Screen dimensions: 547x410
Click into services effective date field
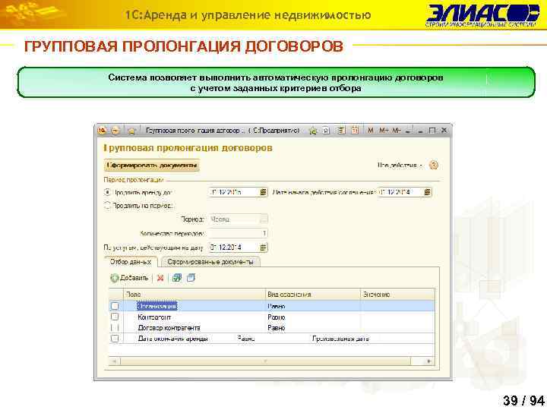(x=235, y=248)
